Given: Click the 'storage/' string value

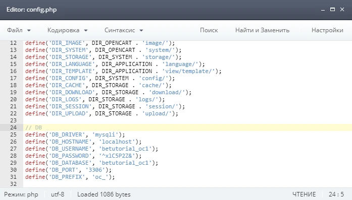Looking at the screenshot, I should [159, 57].
